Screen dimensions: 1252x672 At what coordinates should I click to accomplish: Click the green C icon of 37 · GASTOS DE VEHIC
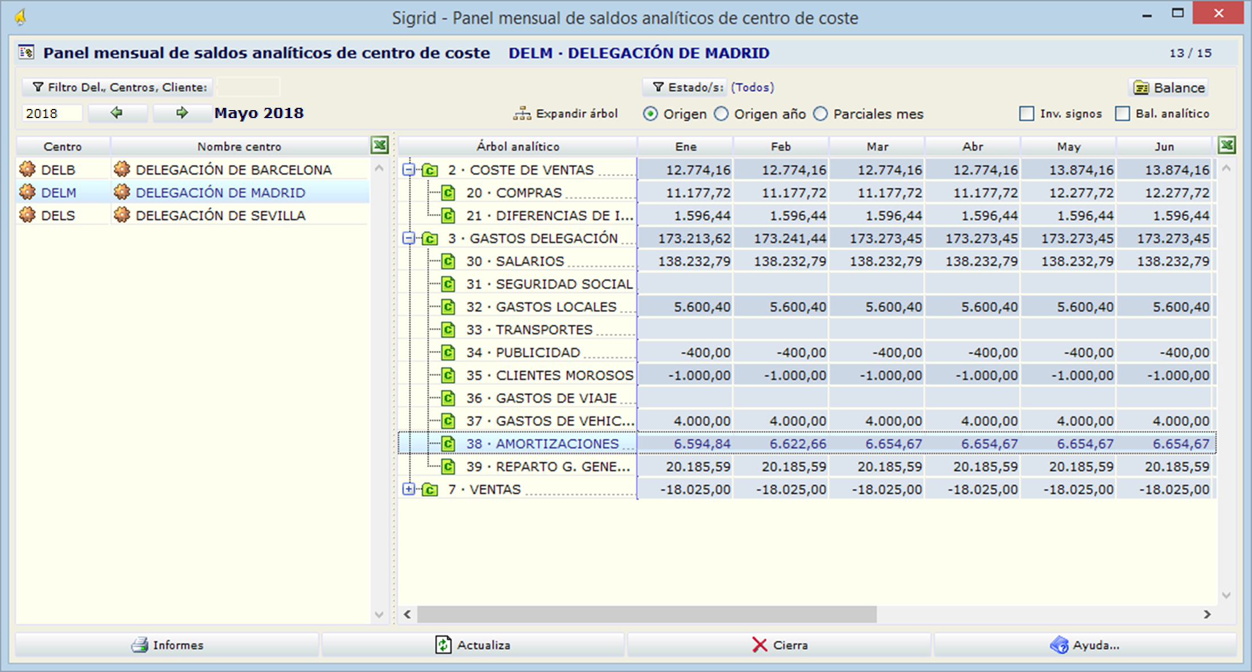(449, 421)
